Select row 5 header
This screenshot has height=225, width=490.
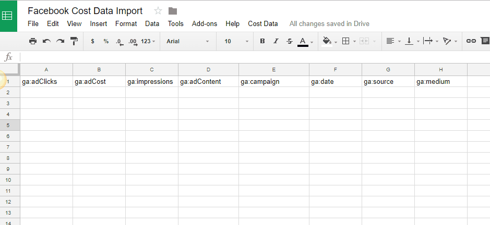10,125
